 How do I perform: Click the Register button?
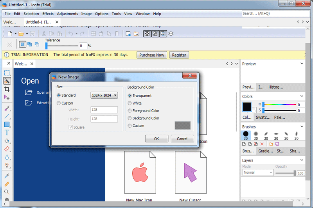(179, 55)
